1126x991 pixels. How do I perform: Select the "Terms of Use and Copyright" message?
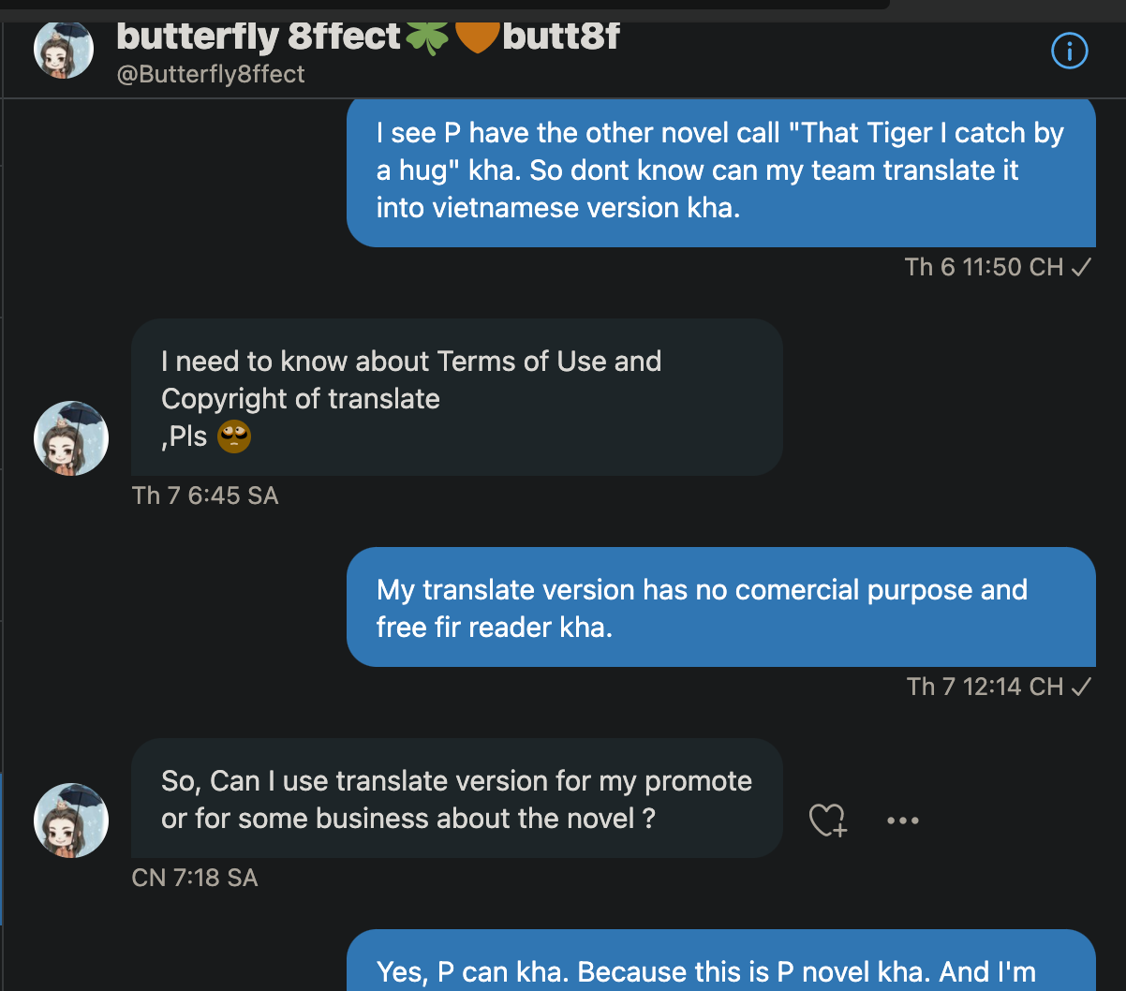456,398
